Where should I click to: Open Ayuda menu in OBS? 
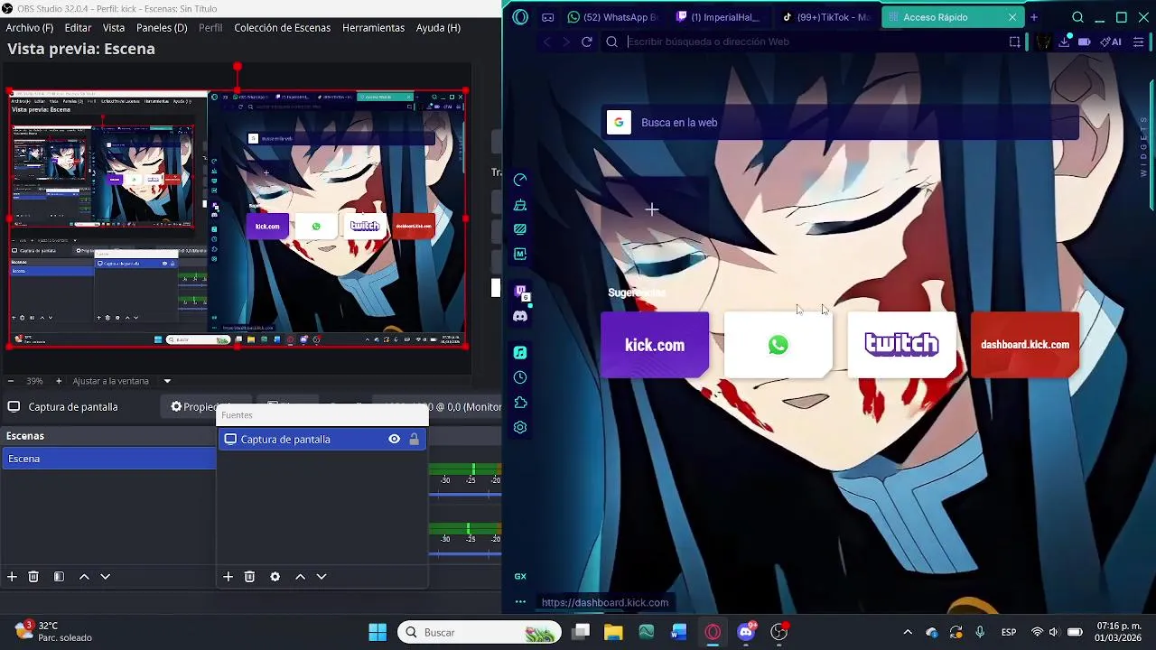pyautogui.click(x=438, y=28)
